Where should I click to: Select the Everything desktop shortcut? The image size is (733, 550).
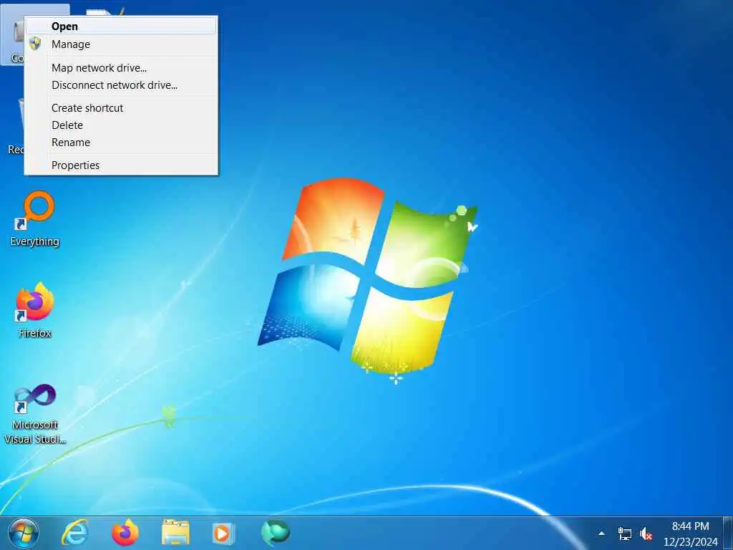[35, 219]
